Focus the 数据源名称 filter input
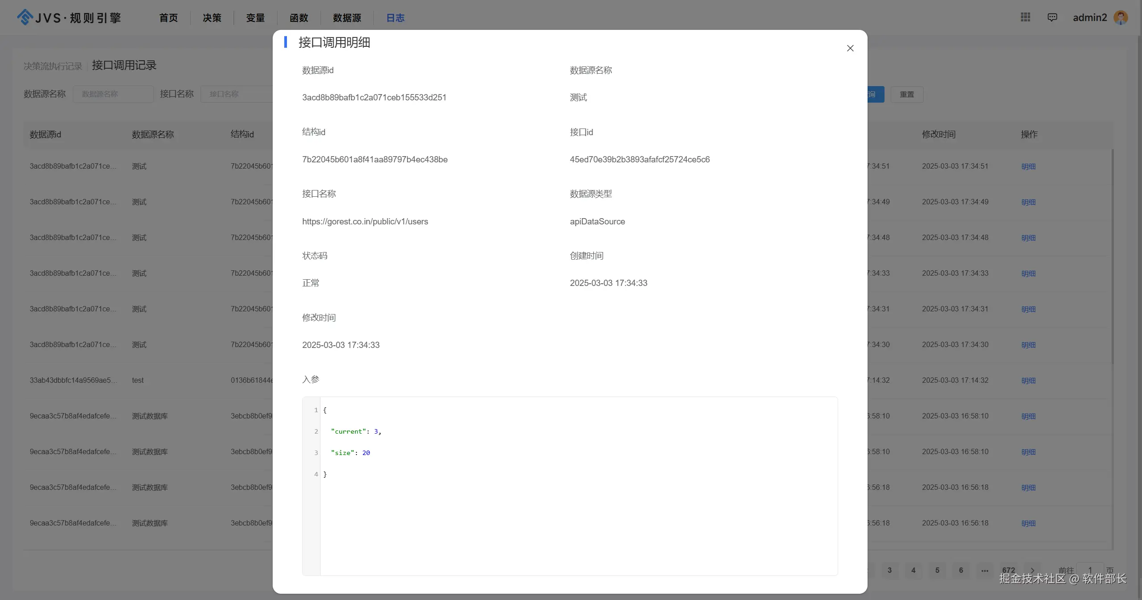Image resolution: width=1142 pixels, height=600 pixels. (x=113, y=94)
